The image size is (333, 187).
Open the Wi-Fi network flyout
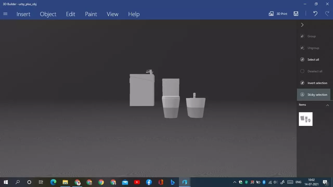click(x=270, y=182)
